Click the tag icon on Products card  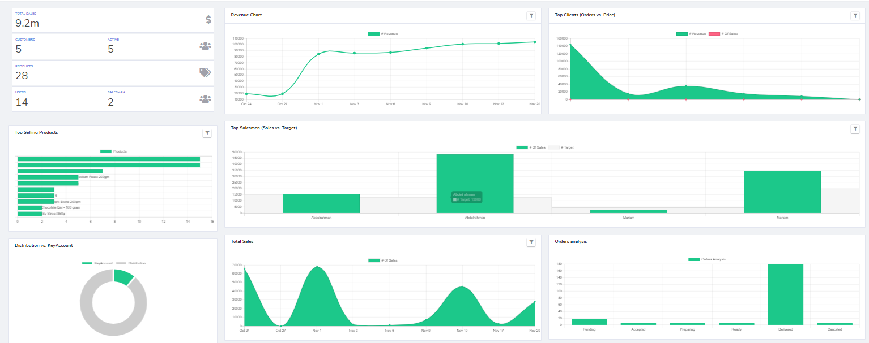point(205,71)
